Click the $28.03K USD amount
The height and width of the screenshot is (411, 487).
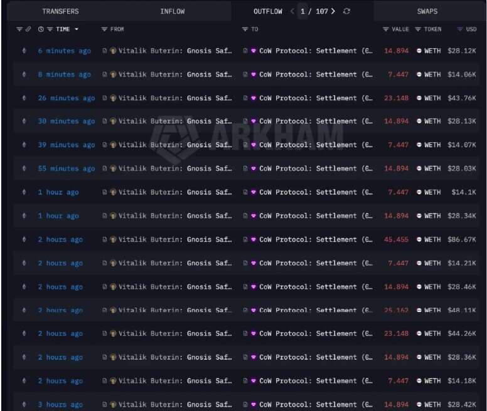(x=462, y=169)
